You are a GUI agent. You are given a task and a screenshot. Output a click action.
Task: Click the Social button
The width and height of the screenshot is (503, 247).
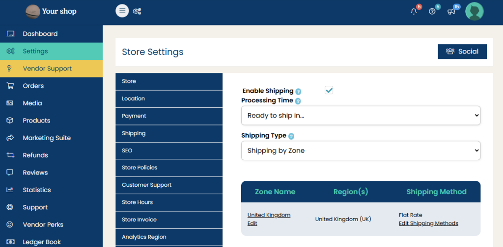[x=462, y=51]
